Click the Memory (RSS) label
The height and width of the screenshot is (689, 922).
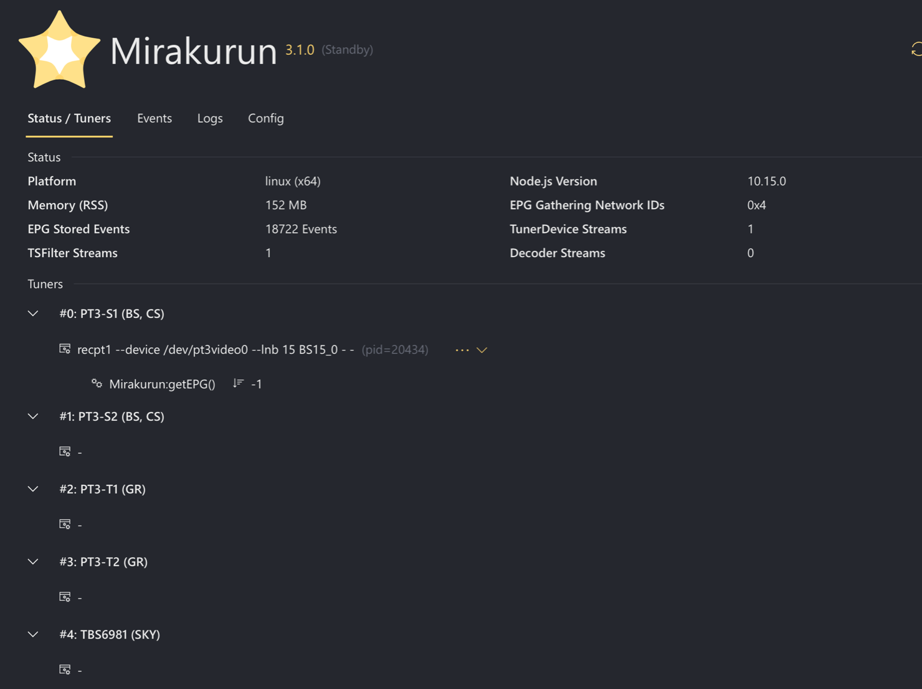click(x=68, y=205)
